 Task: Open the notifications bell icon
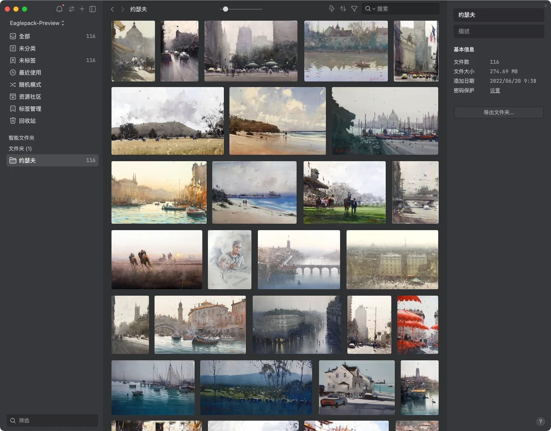pyautogui.click(x=59, y=9)
